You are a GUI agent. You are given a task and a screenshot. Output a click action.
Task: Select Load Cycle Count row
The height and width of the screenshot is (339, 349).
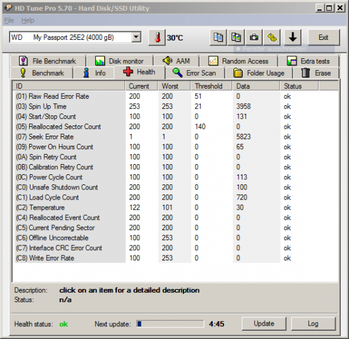coord(176,198)
